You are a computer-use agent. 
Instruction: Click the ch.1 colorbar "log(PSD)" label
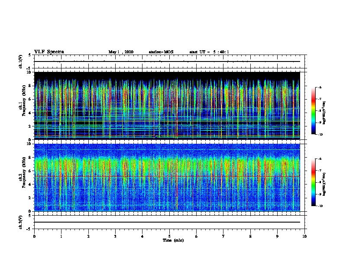(324, 113)
